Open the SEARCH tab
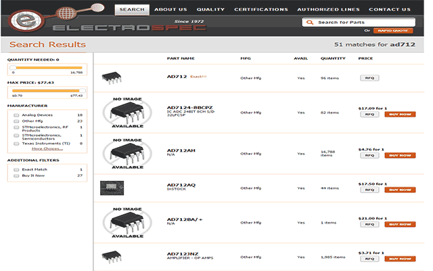The height and width of the screenshot is (271, 433). pos(132,9)
